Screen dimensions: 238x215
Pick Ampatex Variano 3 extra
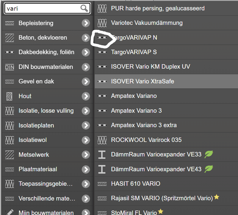(166, 125)
